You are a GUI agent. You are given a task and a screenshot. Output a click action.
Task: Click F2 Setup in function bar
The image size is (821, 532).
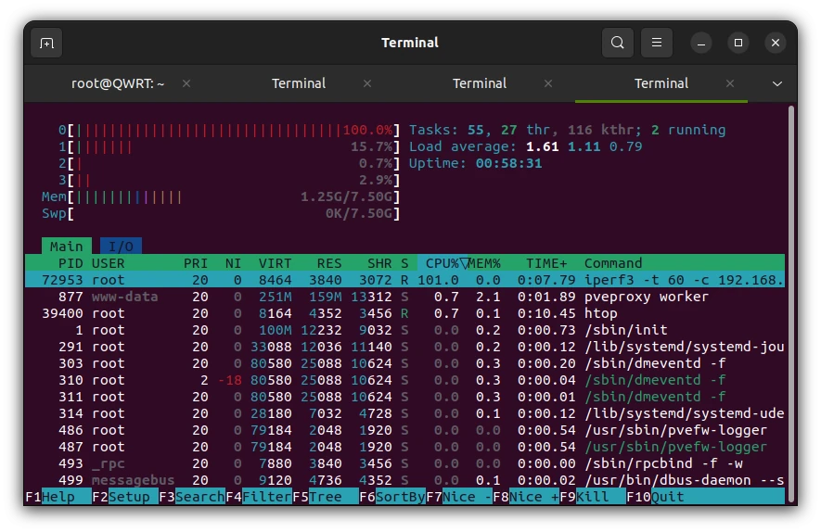point(125,497)
